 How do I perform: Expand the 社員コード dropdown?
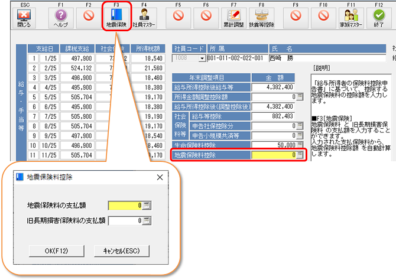coord(203,58)
